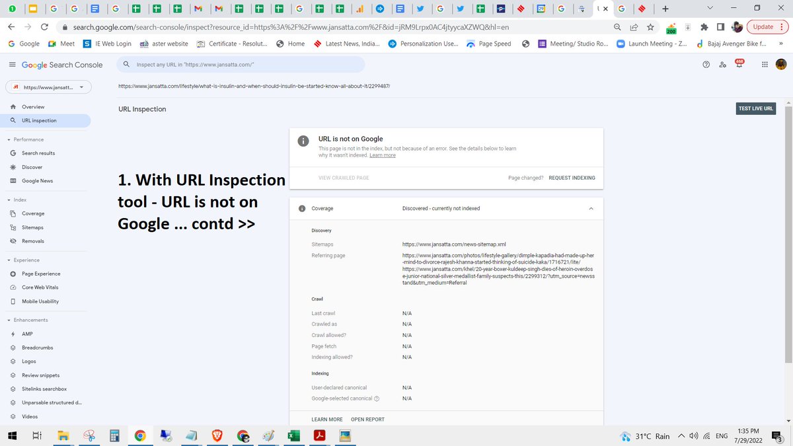Screen dimensions: 793x446
Task: Open the Google apps grid icon
Action: tap(765, 65)
